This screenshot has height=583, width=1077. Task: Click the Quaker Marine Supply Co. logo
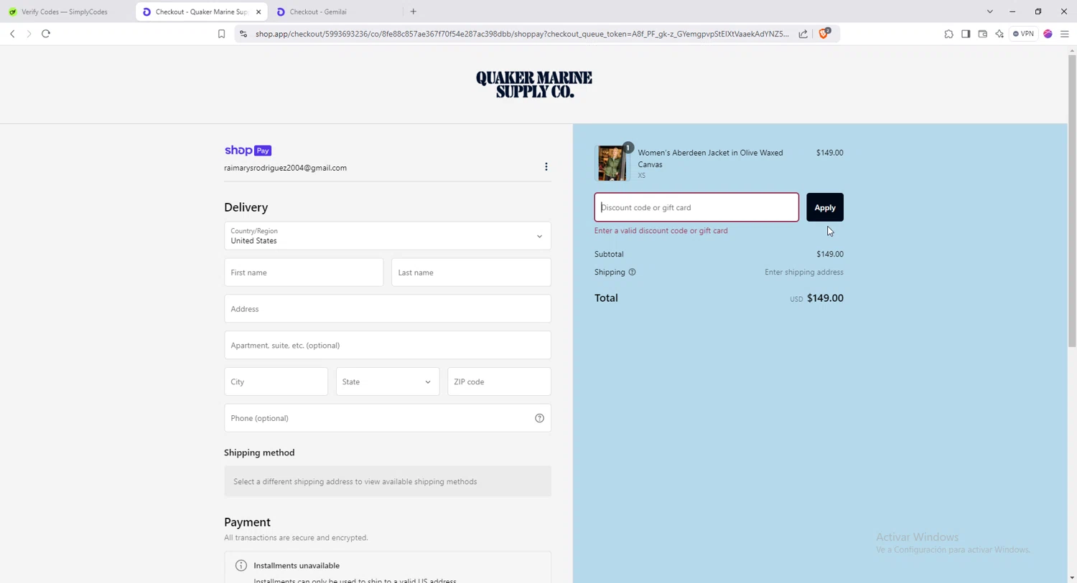(x=534, y=85)
